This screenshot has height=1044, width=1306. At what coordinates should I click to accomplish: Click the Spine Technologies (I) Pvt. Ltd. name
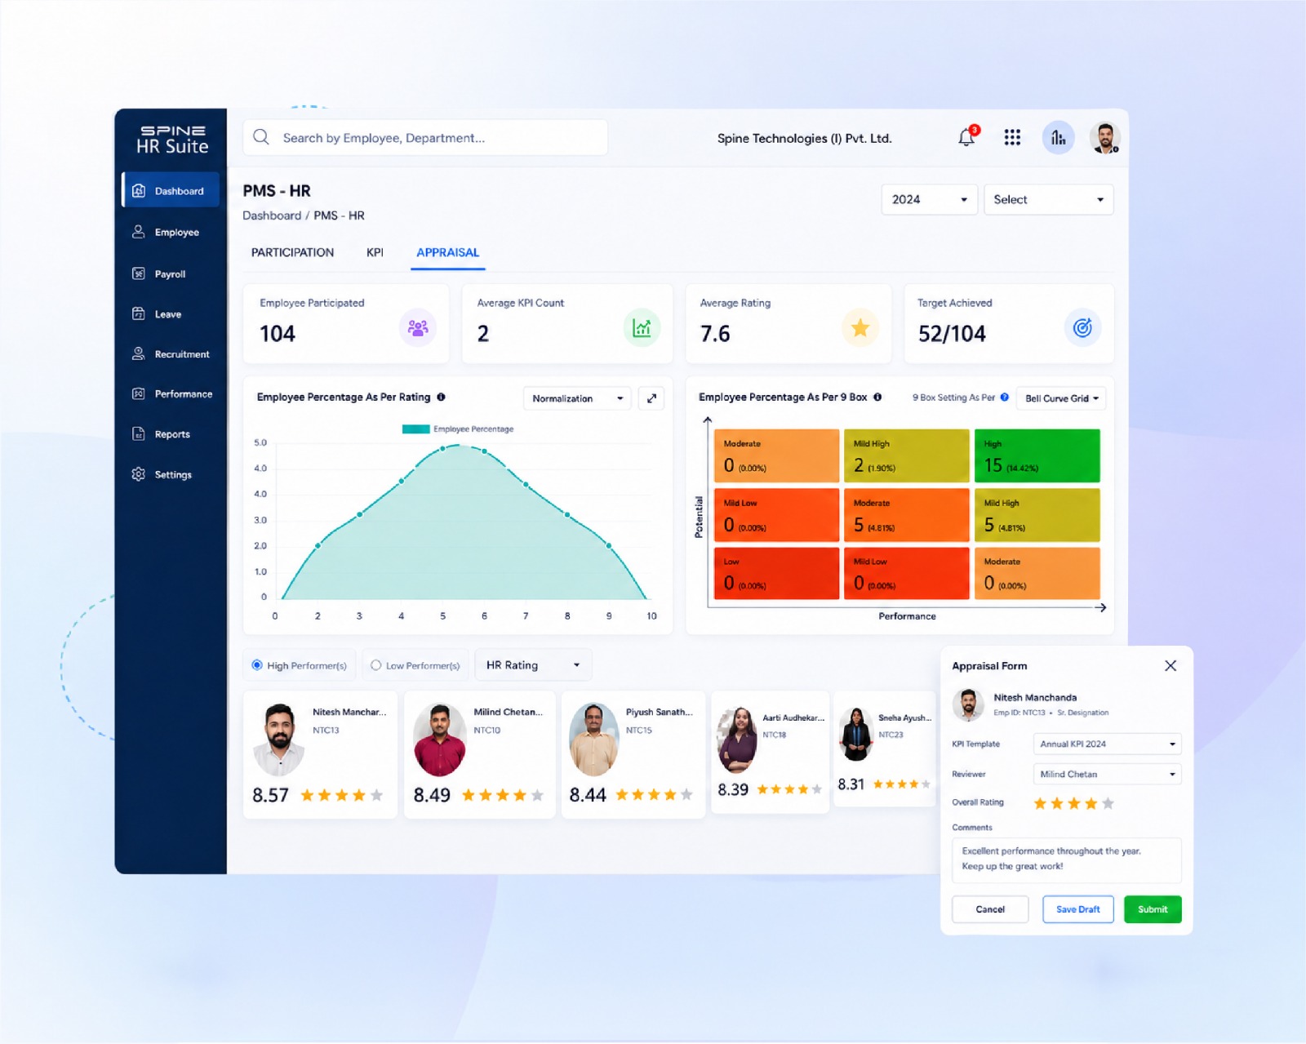pyautogui.click(x=804, y=138)
